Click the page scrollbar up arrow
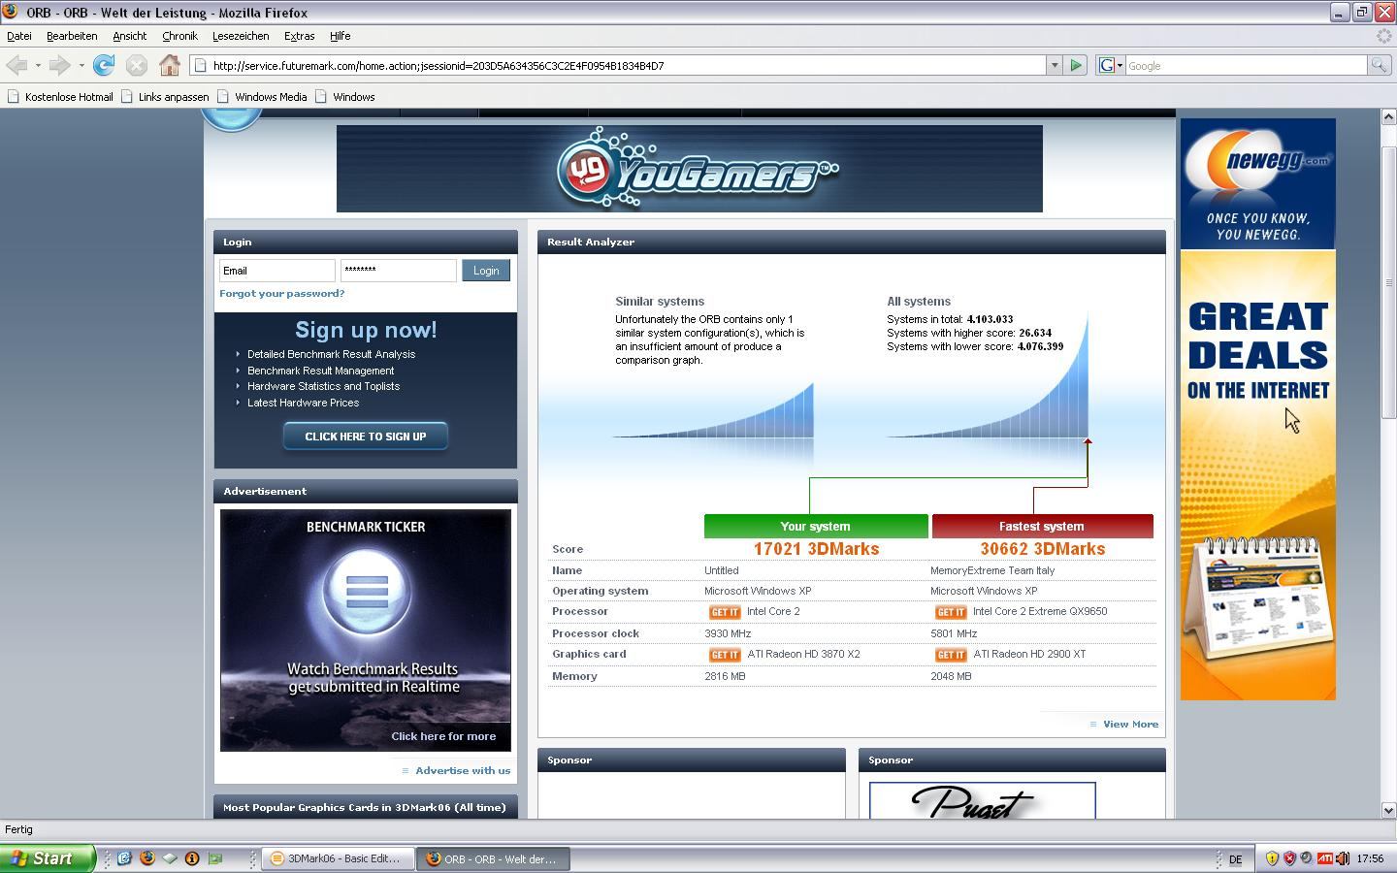 pyautogui.click(x=1388, y=116)
